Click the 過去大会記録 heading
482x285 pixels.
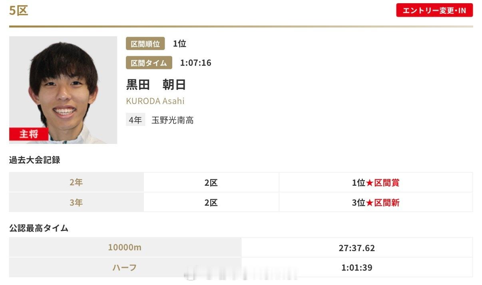[35, 160]
